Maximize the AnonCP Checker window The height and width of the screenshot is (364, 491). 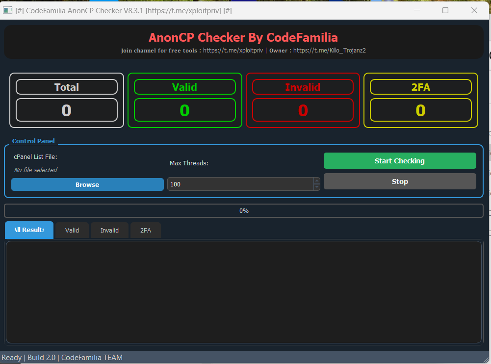click(445, 10)
